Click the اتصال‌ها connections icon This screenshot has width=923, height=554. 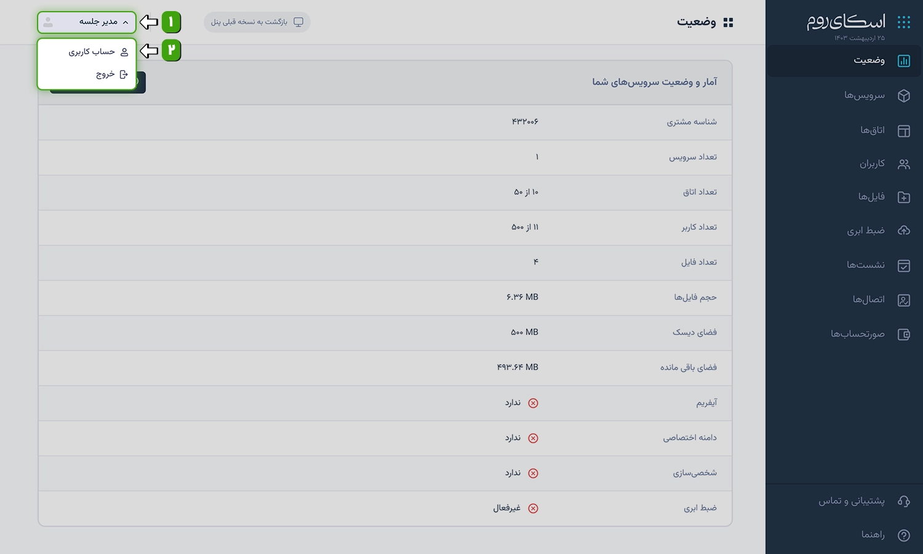tap(903, 300)
